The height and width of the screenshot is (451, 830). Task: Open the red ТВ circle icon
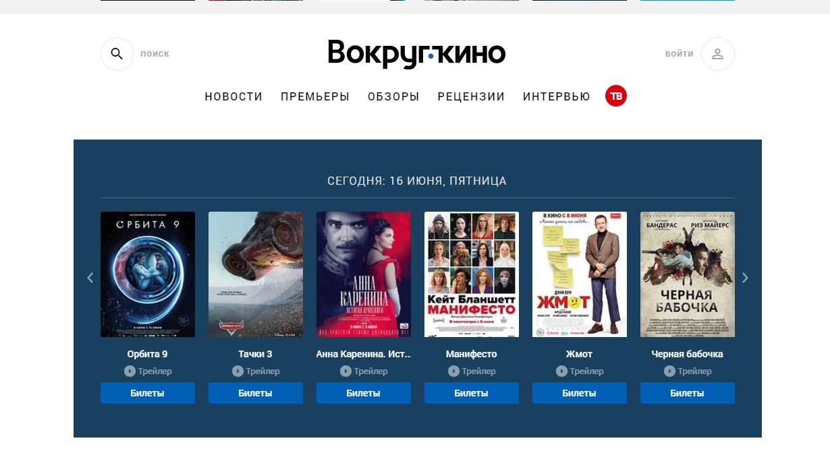[616, 96]
